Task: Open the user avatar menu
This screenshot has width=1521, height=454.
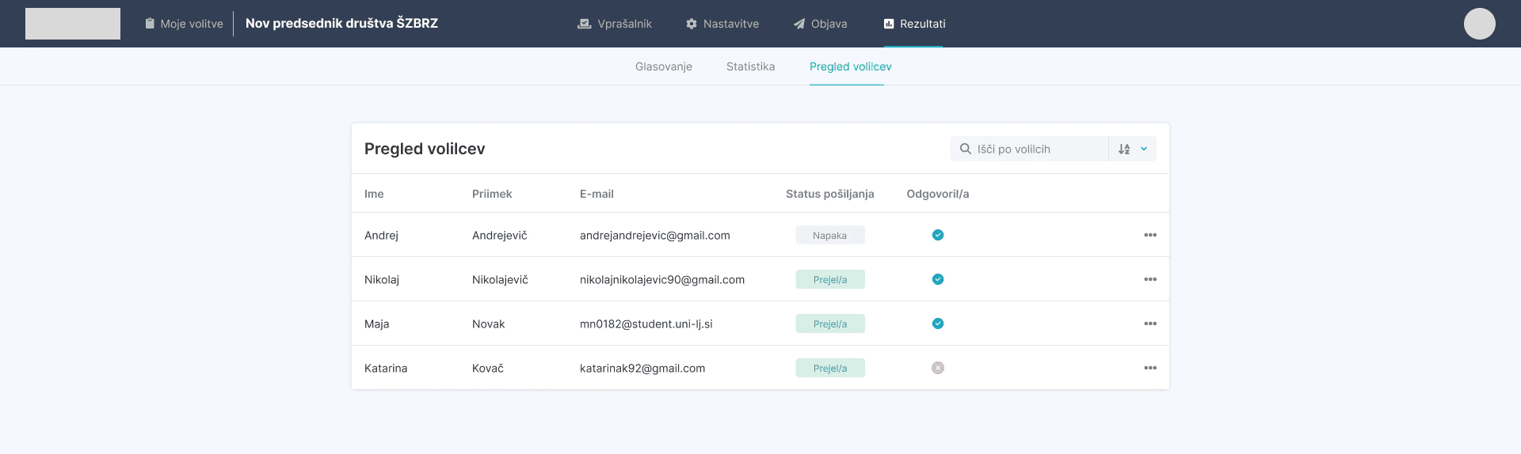Action: (x=1480, y=24)
